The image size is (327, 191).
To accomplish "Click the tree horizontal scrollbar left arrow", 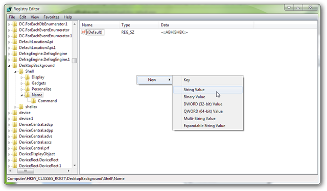I will click(10, 171).
